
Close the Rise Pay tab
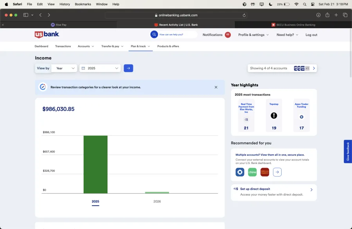[3, 25]
